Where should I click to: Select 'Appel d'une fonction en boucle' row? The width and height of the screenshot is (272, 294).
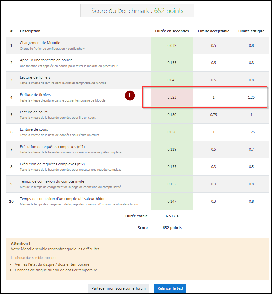click(x=46, y=60)
